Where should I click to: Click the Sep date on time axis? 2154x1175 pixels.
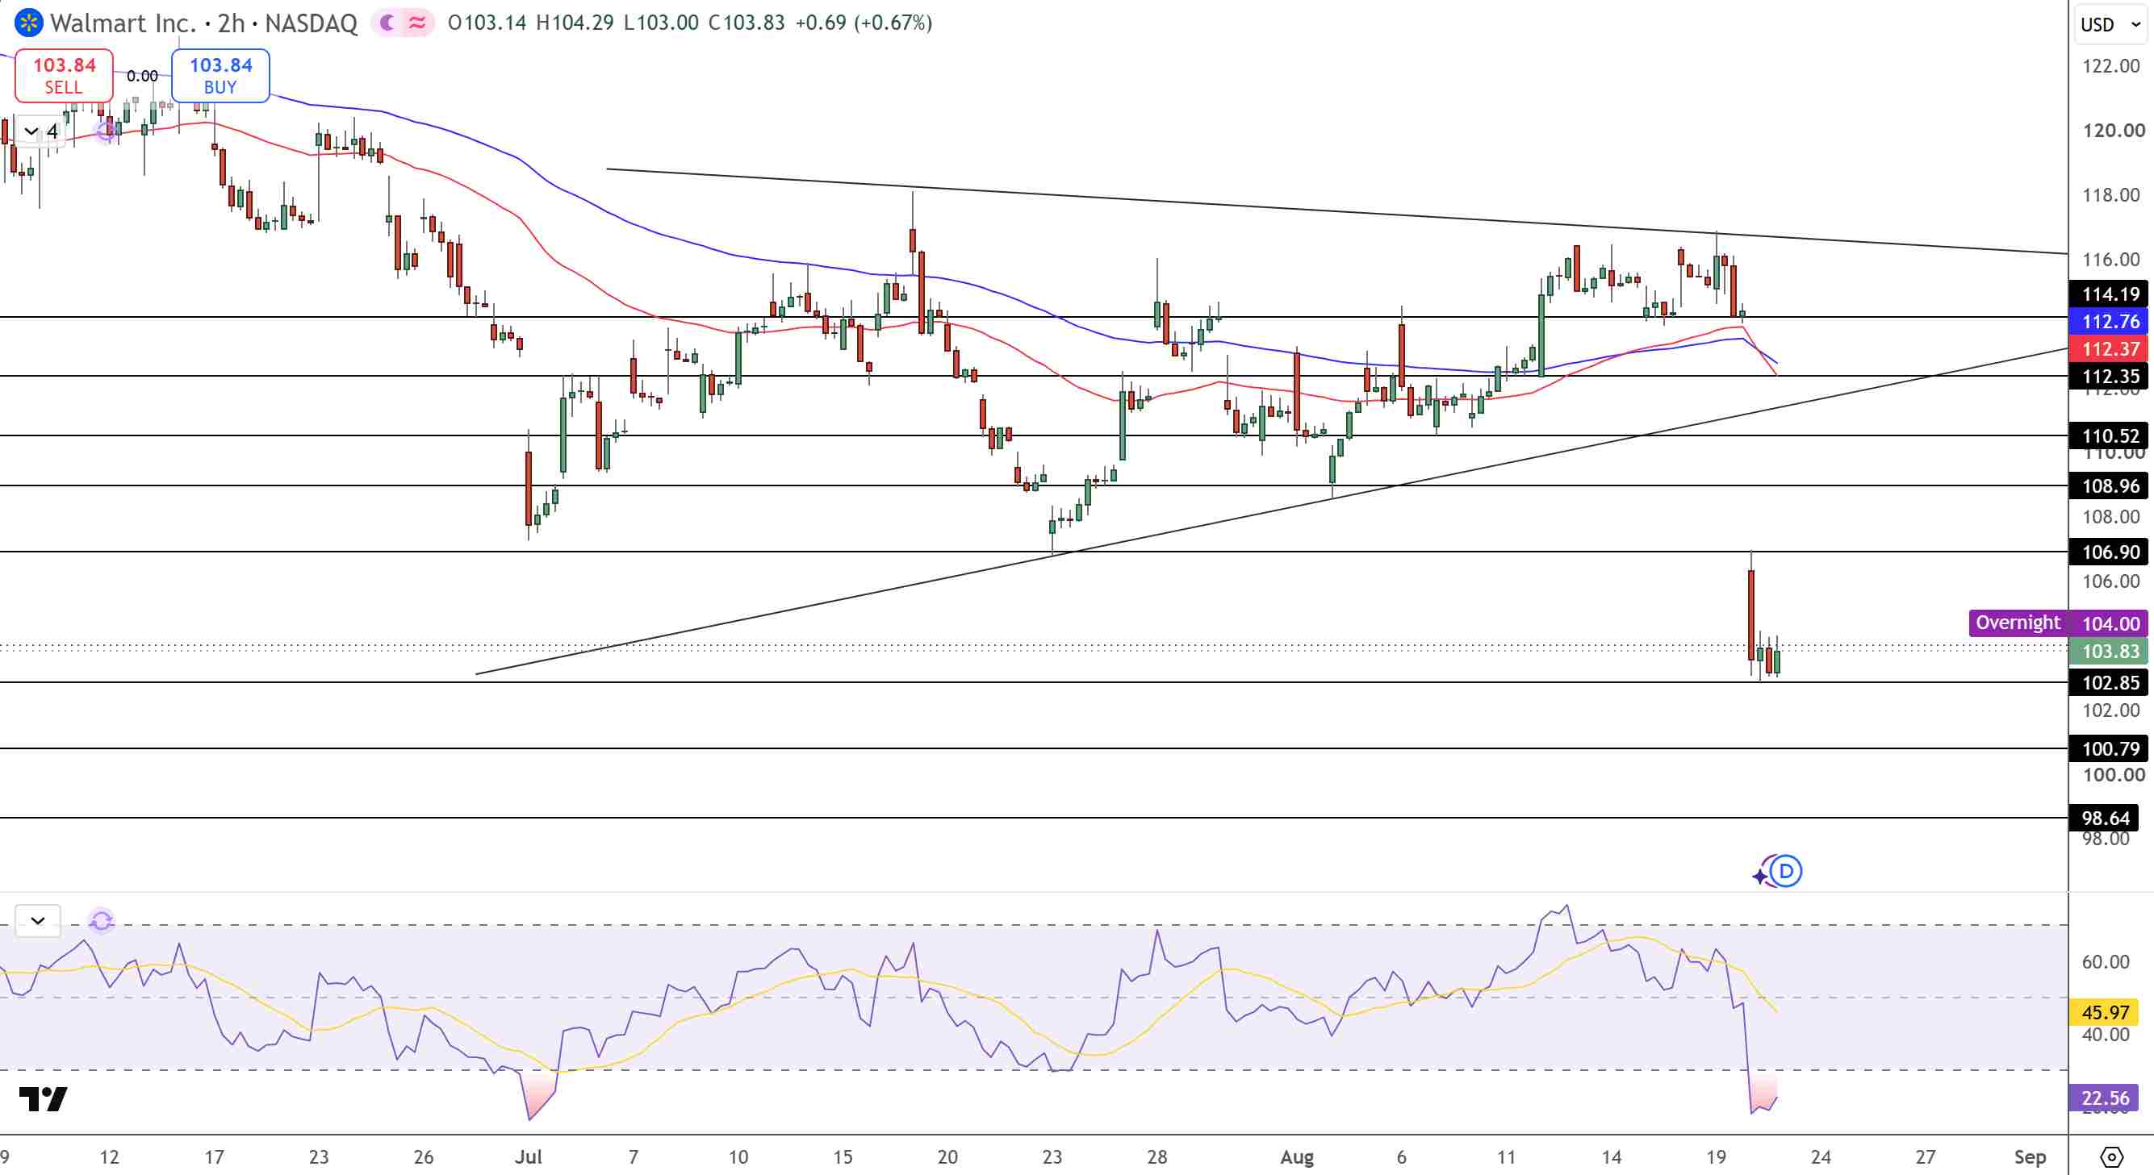pos(2030,1157)
